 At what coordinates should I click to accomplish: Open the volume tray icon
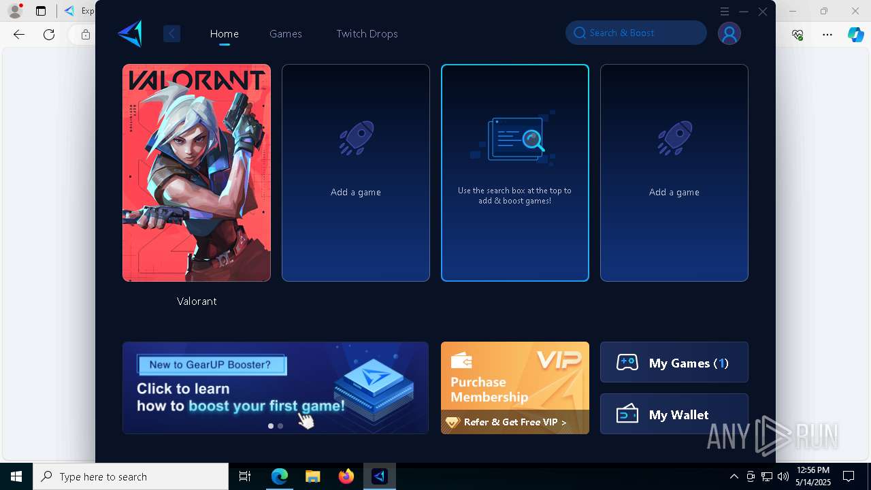[783, 476]
